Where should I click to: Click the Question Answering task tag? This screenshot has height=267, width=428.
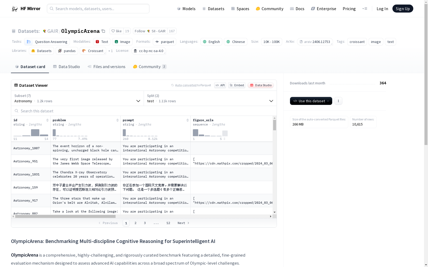coord(47,42)
